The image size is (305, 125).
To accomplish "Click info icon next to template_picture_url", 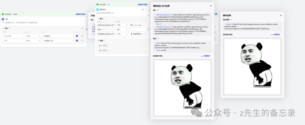I will click(x=114, y=34).
